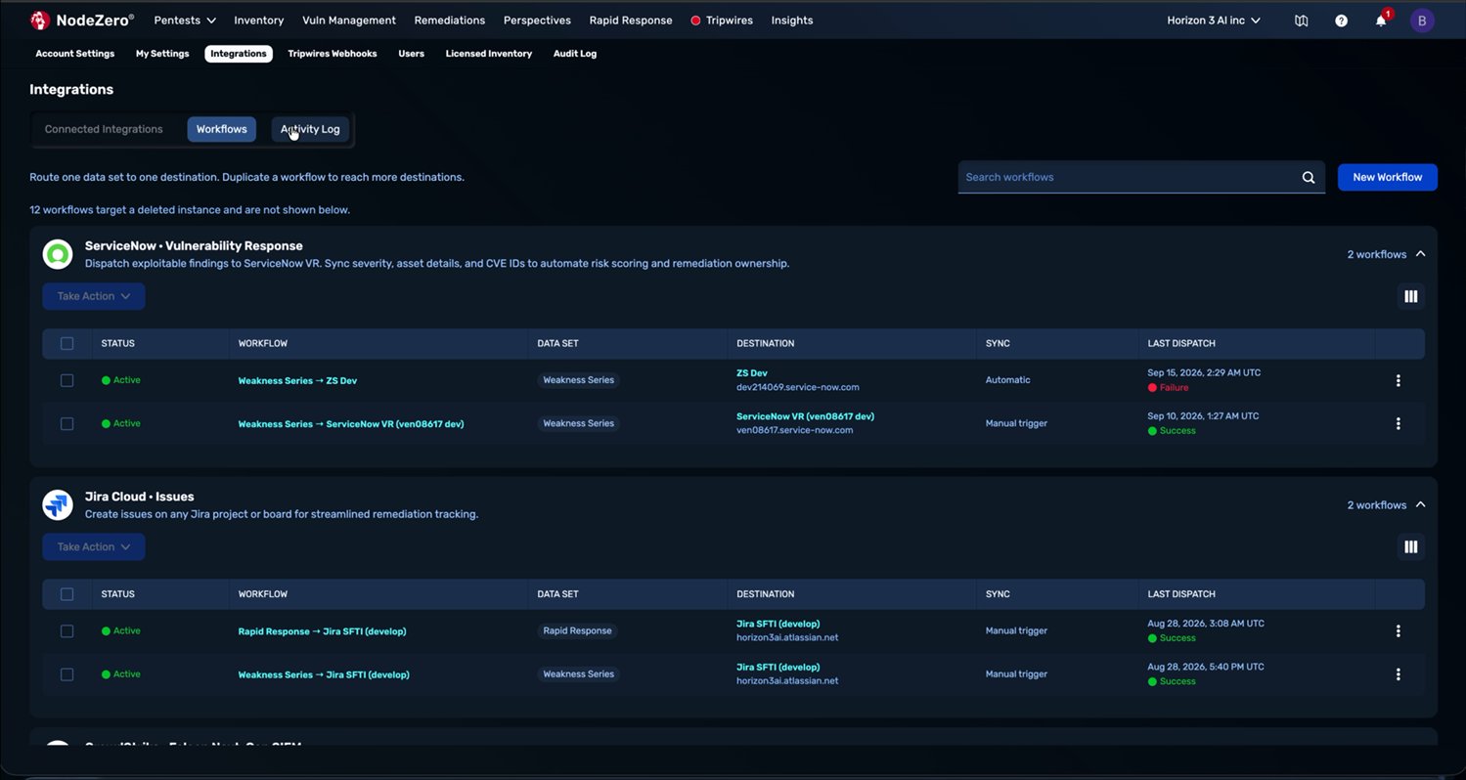The image size is (1466, 780).
Task: Open the Horizon 3 AI inc account dropdown
Action: [x=1214, y=21]
